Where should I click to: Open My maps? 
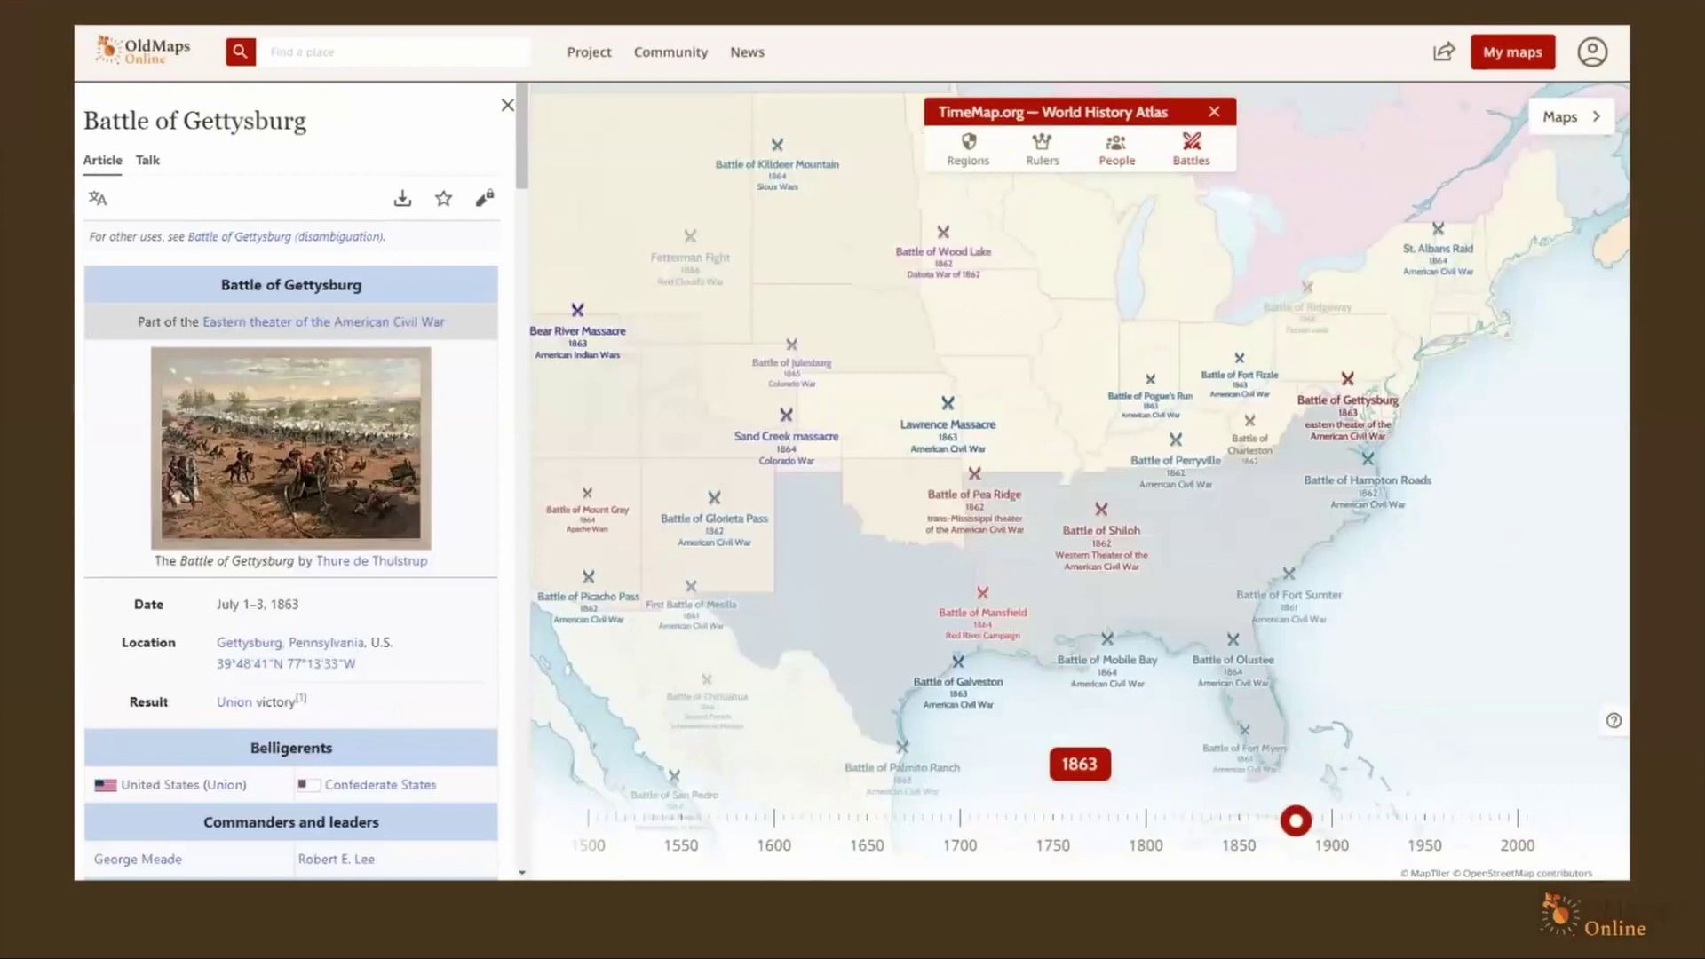[1512, 52]
